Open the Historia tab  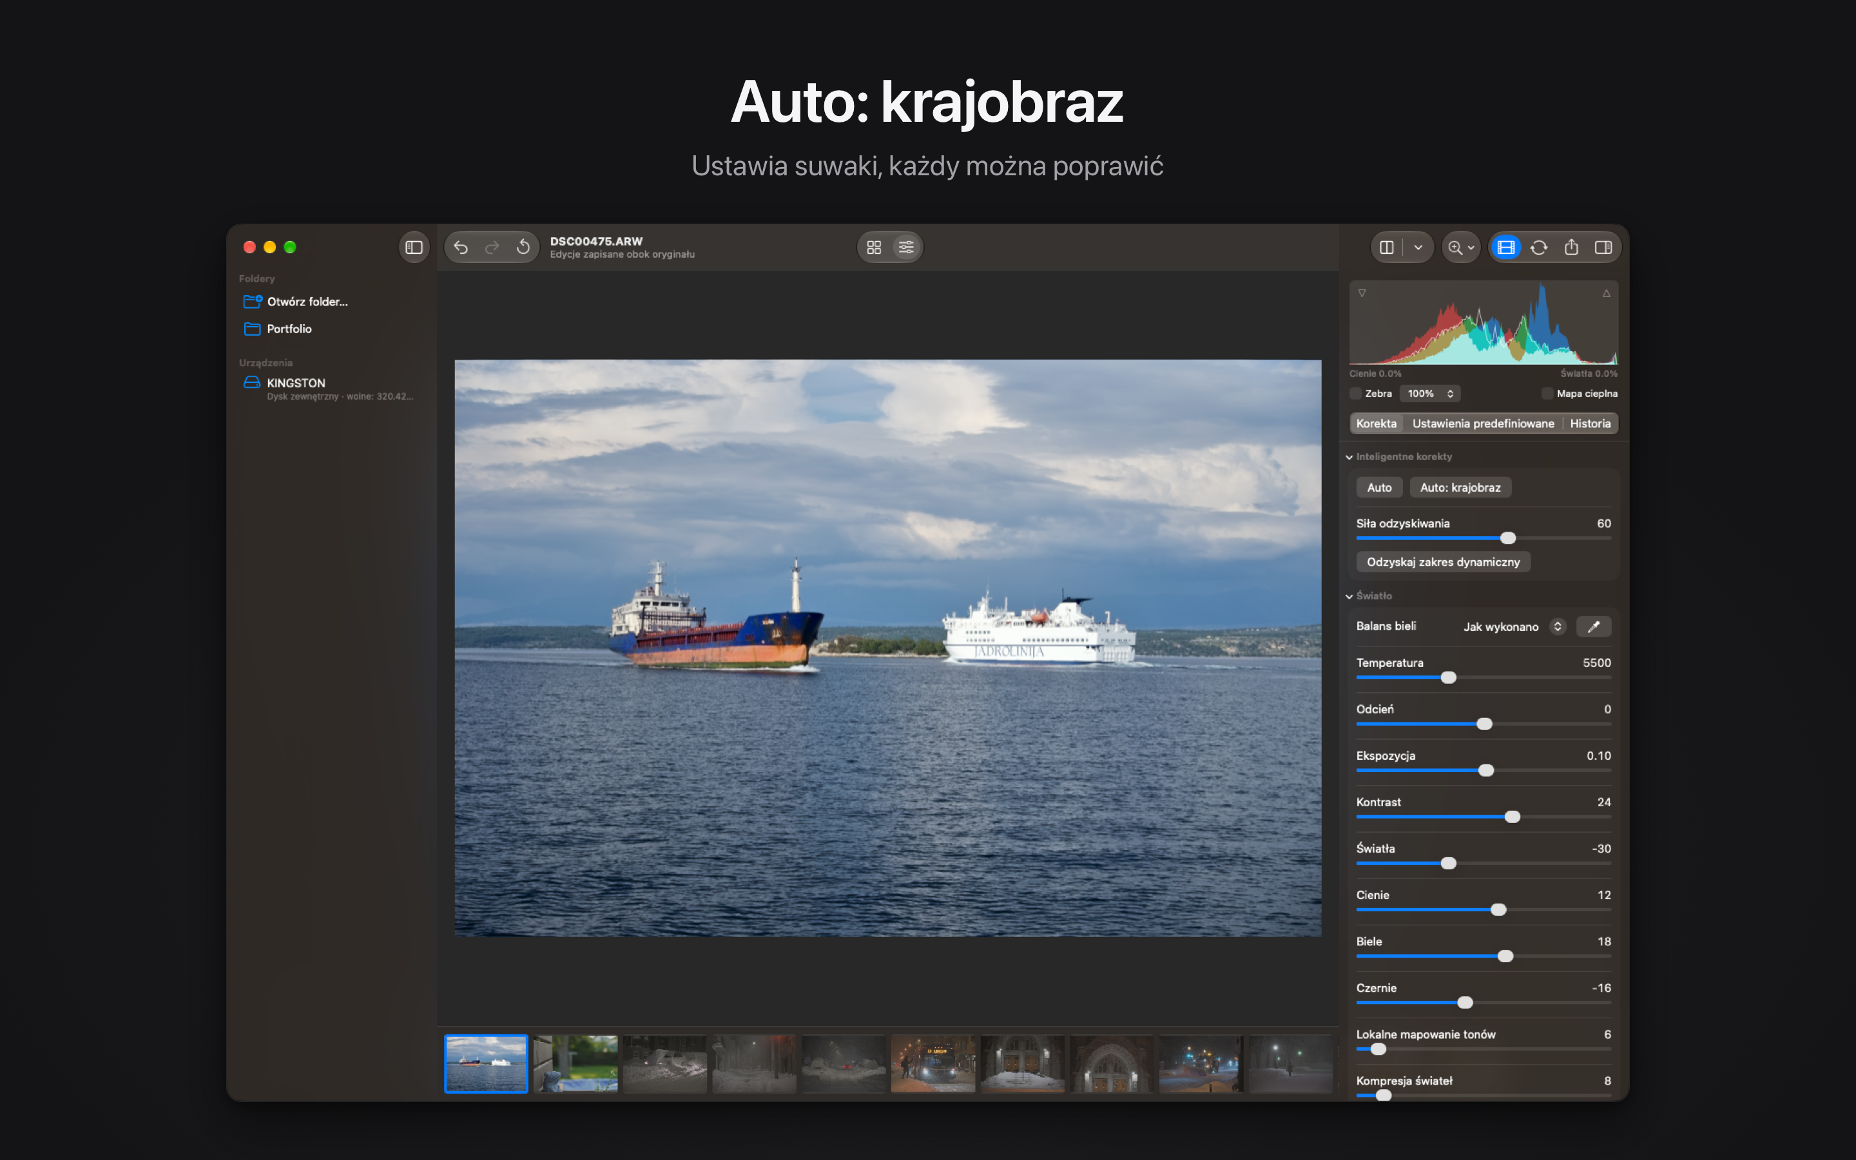(1590, 423)
